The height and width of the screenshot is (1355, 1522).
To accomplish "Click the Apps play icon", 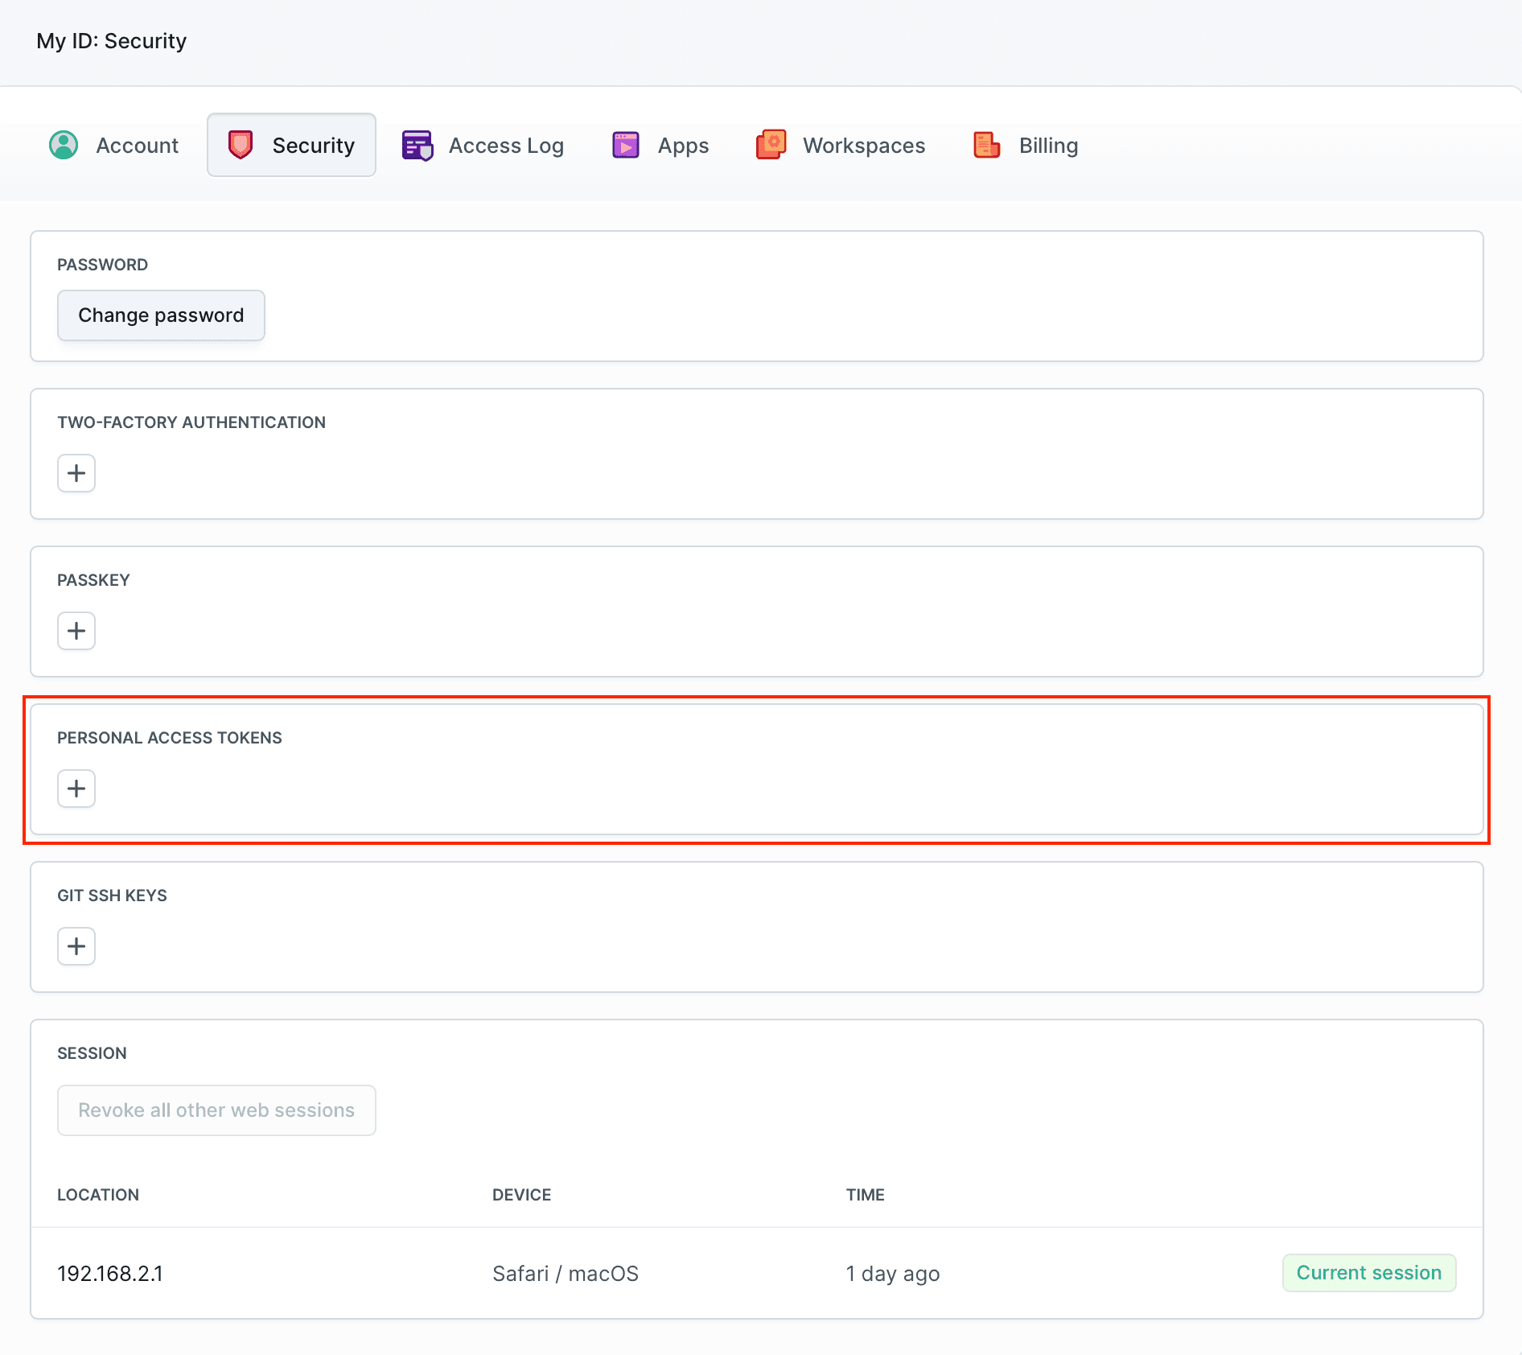I will coord(623,145).
